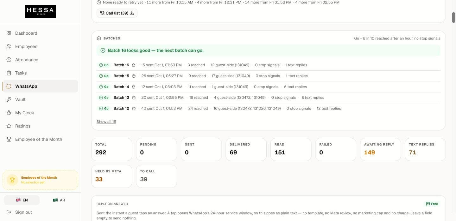Click the phone icon on Call list button

102,13
